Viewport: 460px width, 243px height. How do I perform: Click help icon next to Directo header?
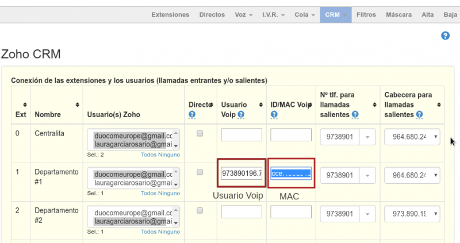pos(192,115)
